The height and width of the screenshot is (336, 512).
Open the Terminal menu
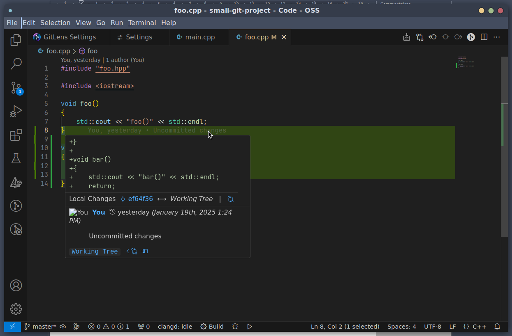(142, 23)
